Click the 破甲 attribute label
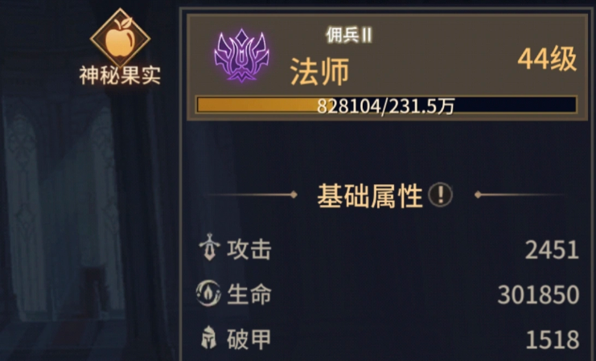Viewport: 596px width, 361px height. pos(249,339)
